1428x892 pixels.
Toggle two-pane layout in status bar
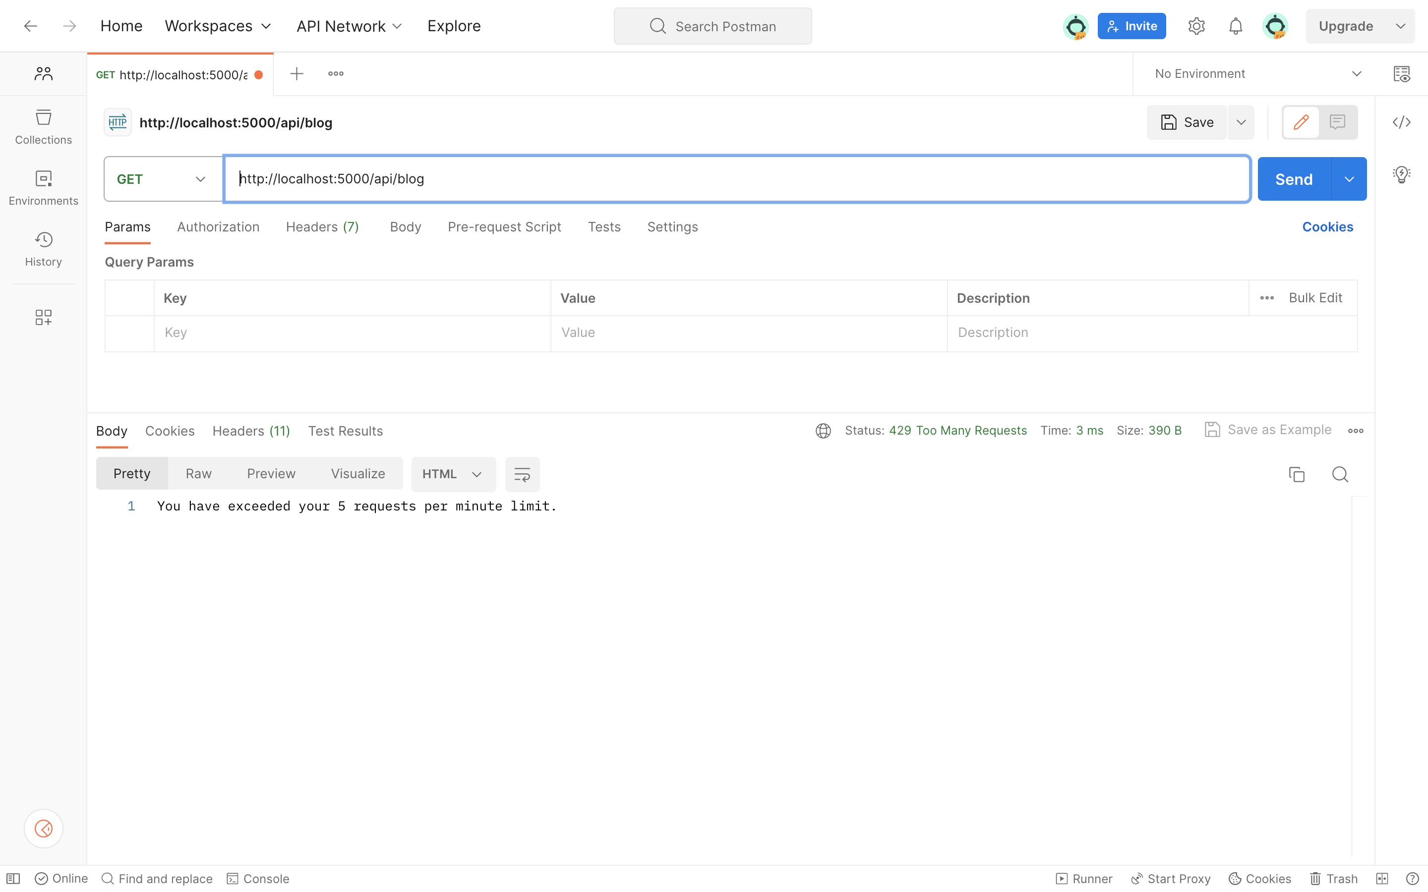1381,879
